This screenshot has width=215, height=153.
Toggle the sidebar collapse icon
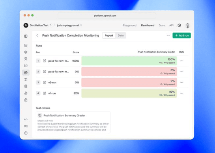pyautogui.click(x=26, y=36)
